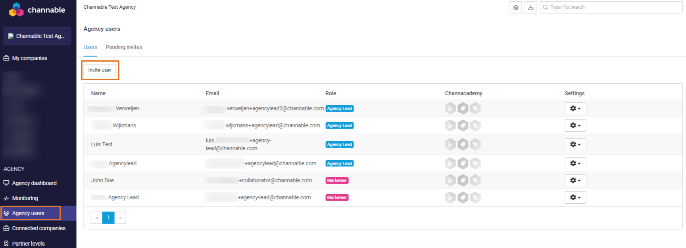Click My companies briefcase icon
This screenshot has height=248, width=686.
(6, 58)
